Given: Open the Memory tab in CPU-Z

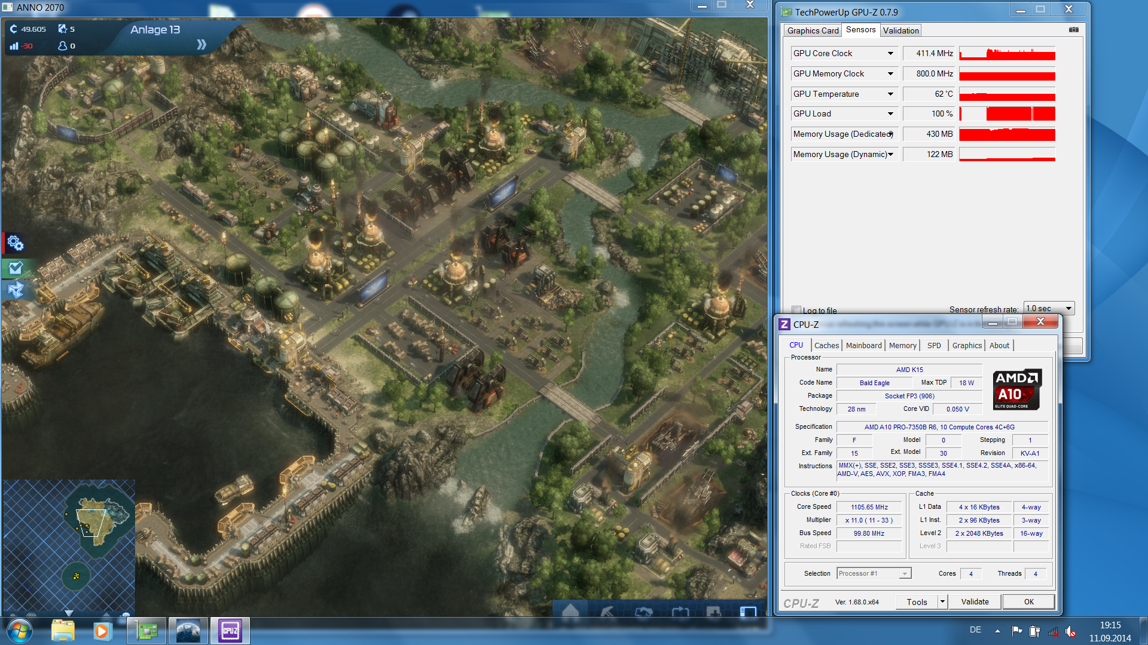Looking at the screenshot, I should (902, 346).
